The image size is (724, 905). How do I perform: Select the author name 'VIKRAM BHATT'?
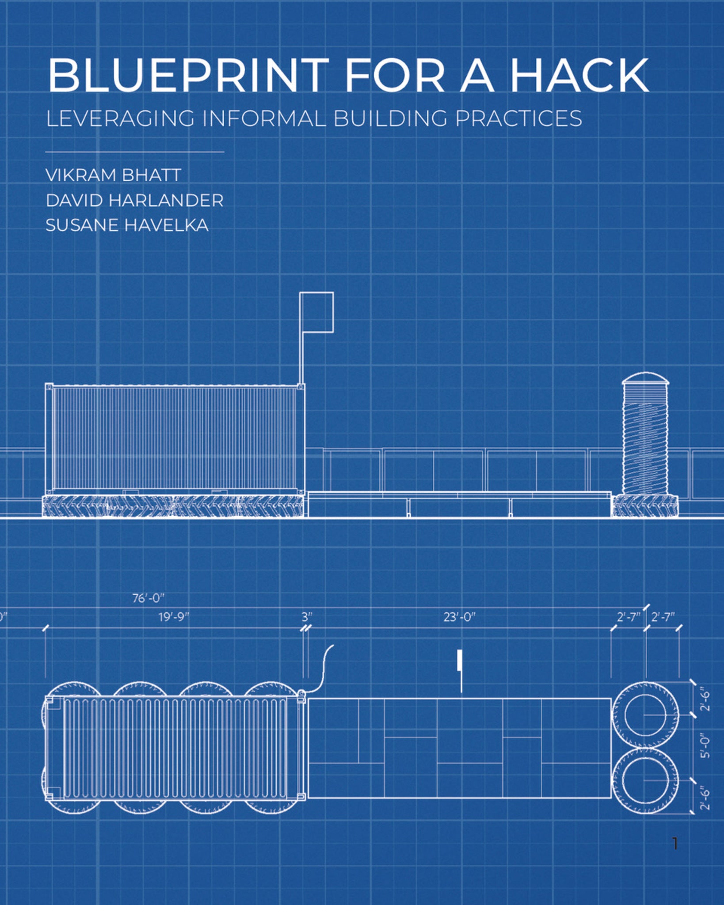pyautogui.click(x=113, y=175)
